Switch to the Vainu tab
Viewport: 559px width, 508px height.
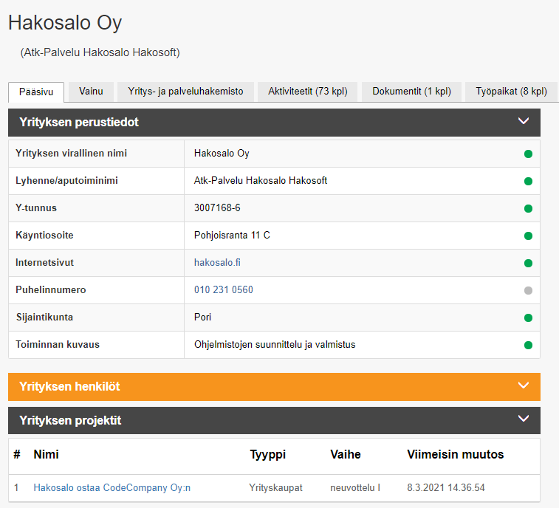[91, 92]
